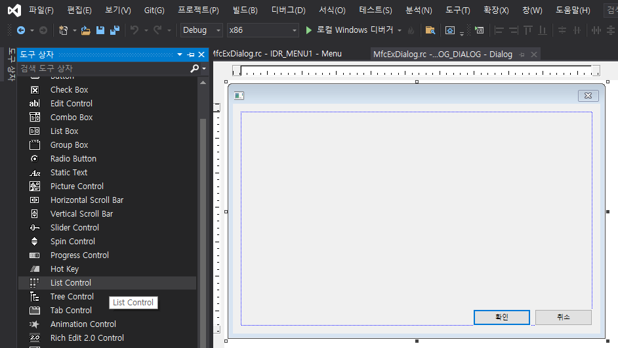Open the Git(G) menu

point(154,11)
